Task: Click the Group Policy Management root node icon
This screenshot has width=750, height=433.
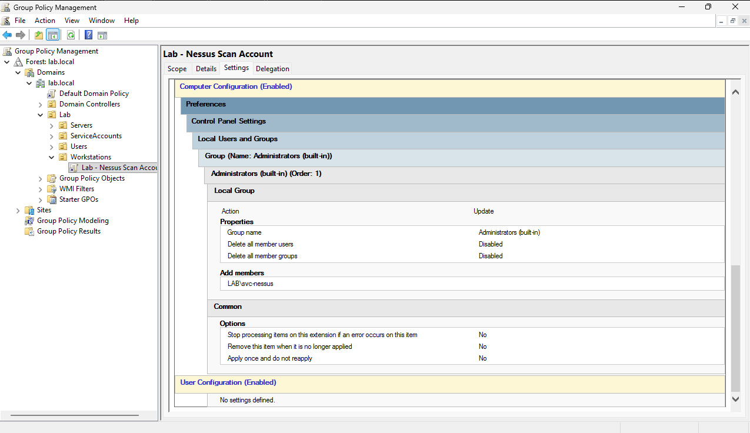Action: 8,51
